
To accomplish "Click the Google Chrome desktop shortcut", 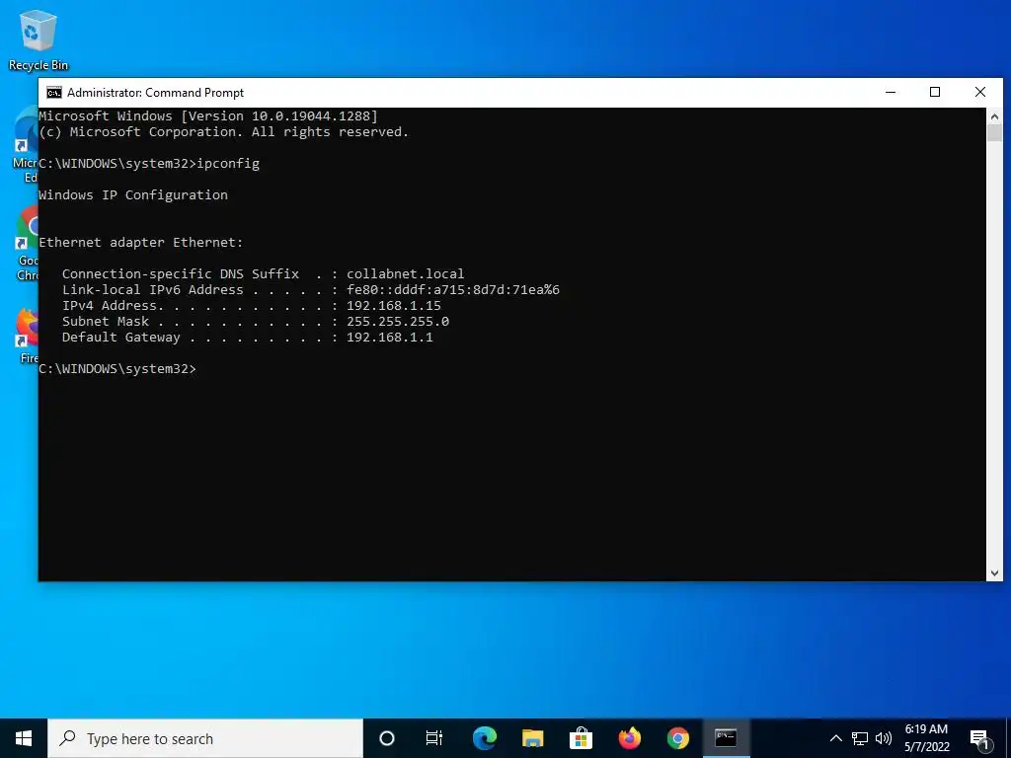I will (x=27, y=244).
